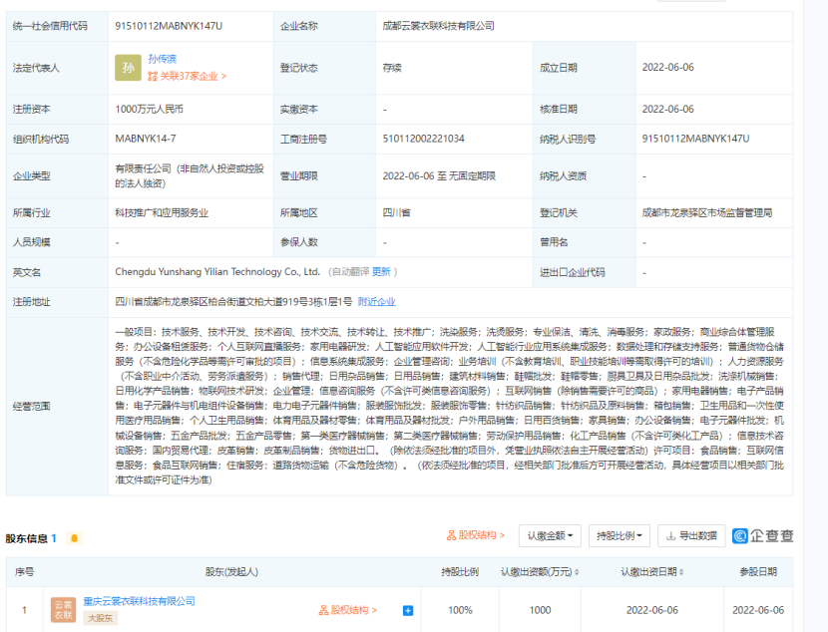Open 孙传滨 legal representative profile
The width and height of the screenshot is (828, 632).
[x=163, y=60]
